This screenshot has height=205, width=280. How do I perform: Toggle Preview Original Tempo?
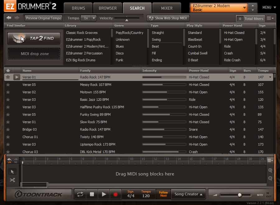pyautogui.click(x=43, y=18)
